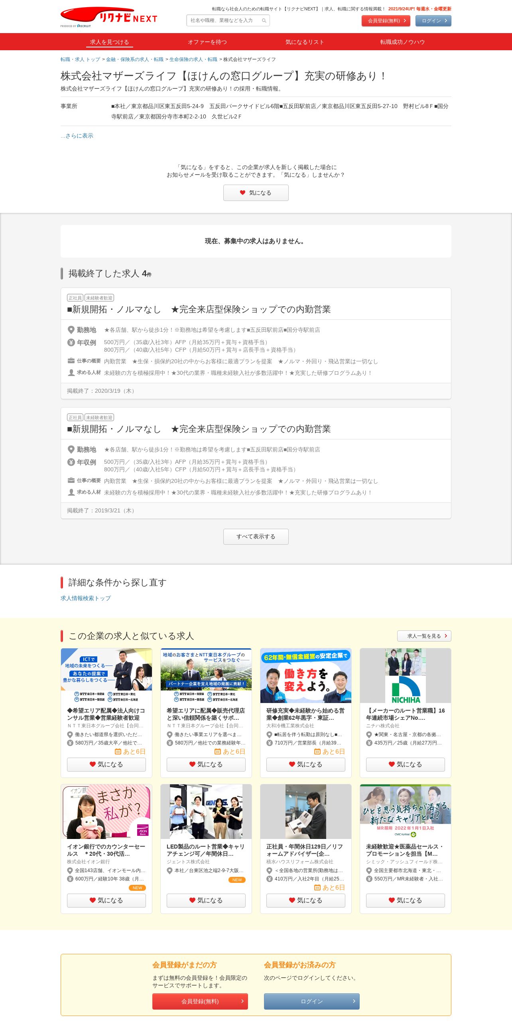Viewport: 512px width, 1024px height.
Task: Click すべて表示する to show all listings
Action: [256, 537]
